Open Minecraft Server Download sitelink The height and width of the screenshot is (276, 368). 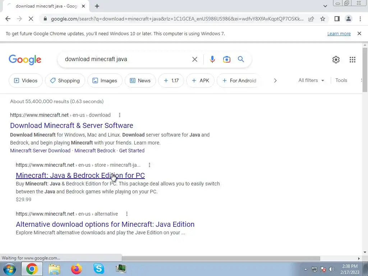40,151
